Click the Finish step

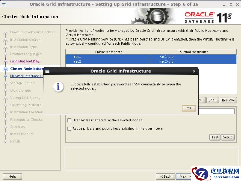tap(15, 141)
